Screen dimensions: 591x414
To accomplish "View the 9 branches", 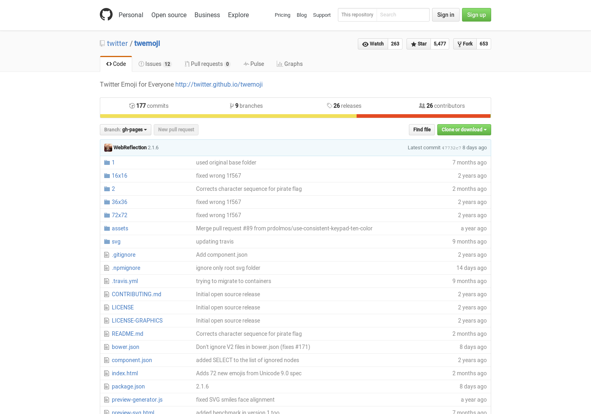I will pyautogui.click(x=246, y=106).
